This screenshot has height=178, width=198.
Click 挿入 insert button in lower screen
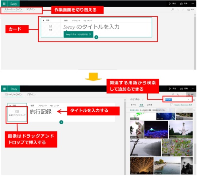click(191, 94)
